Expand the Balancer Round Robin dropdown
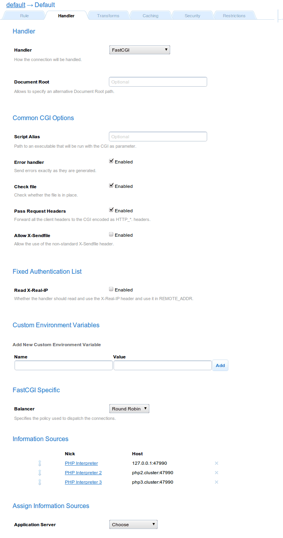Image resolution: width=283 pixels, height=538 pixels. [x=129, y=409]
